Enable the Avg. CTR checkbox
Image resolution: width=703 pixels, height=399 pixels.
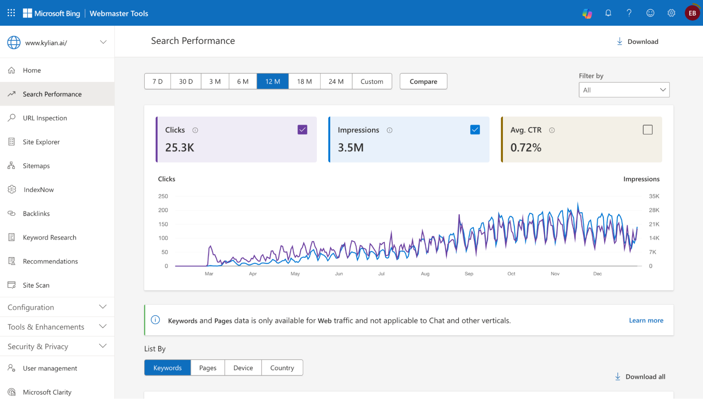(647, 130)
